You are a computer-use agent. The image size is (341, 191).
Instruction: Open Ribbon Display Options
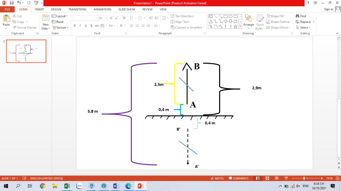click(x=315, y=3)
